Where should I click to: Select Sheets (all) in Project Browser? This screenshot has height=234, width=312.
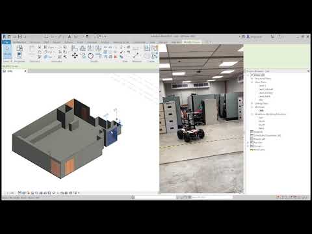259,139
